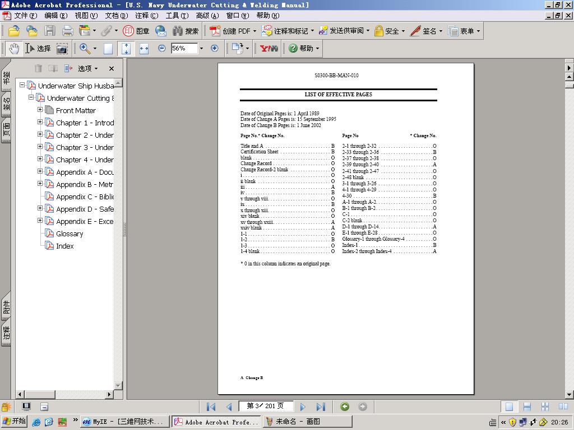This screenshot has height=430, width=574.
Task: Open the 文档 Document menu
Action: (117, 16)
